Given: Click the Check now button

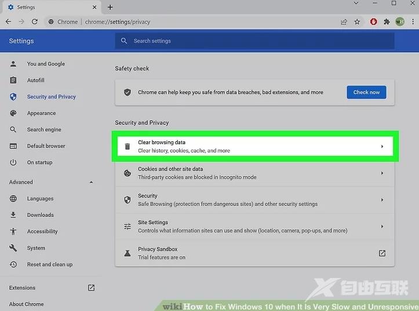Looking at the screenshot, I should click(366, 92).
